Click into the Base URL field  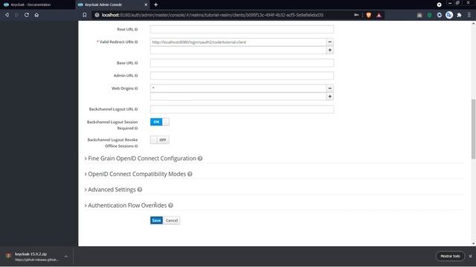coord(242,63)
